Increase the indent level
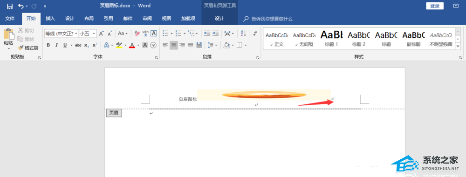 pos(215,33)
